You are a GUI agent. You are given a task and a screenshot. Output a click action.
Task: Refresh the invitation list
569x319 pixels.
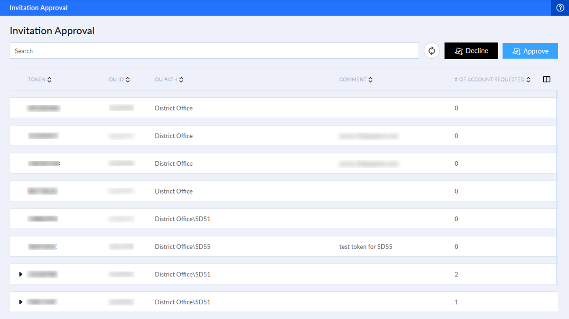(432, 50)
